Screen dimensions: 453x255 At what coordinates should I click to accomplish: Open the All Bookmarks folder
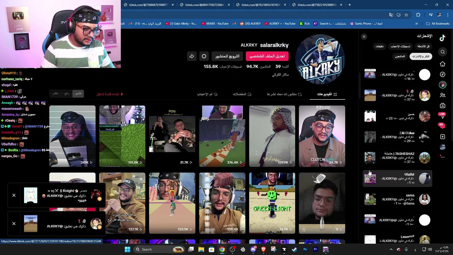[438, 24]
